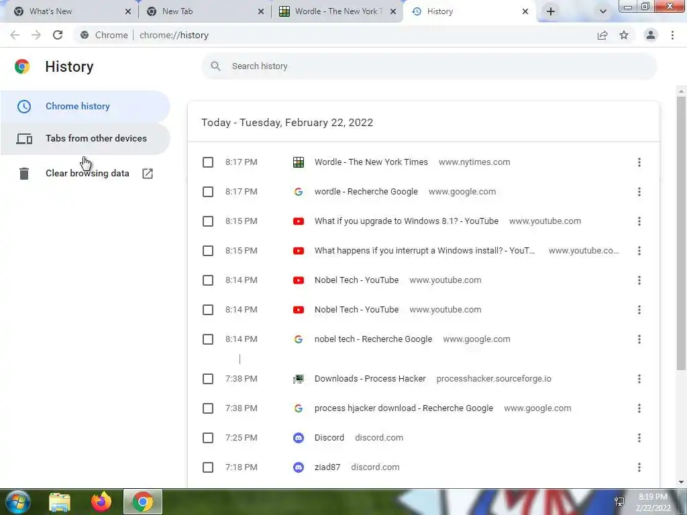Click the page's vertical scrollbar thumb
This screenshot has height=515, width=687.
[681, 233]
